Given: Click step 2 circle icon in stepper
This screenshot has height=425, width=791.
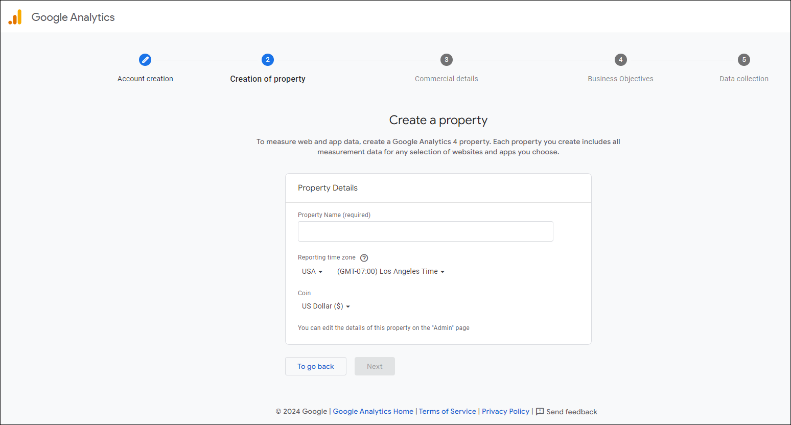Looking at the screenshot, I should (x=268, y=60).
